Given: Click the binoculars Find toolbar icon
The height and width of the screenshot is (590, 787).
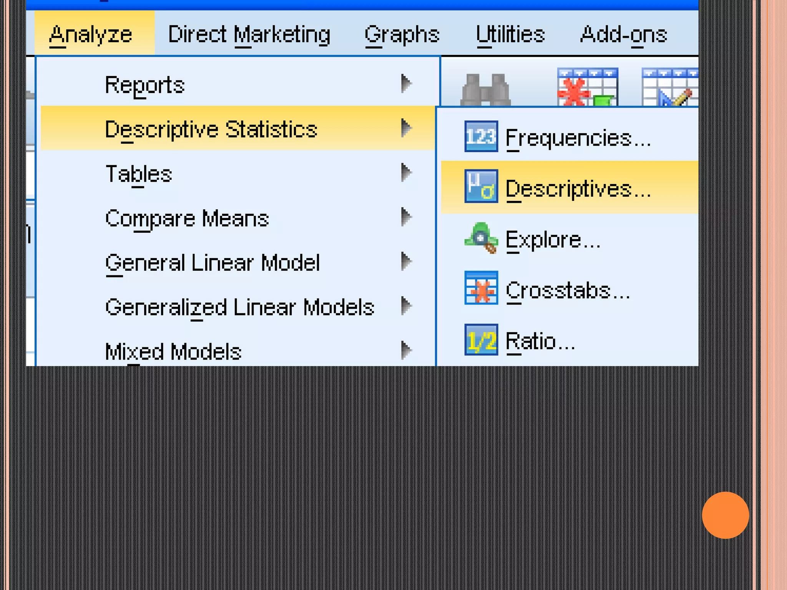Looking at the screenshot, I should coord(486,89).
